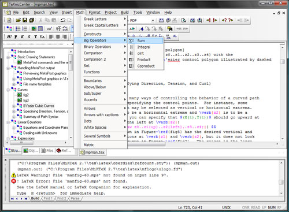Click the Open file folder icon

[x=18, y=20]
